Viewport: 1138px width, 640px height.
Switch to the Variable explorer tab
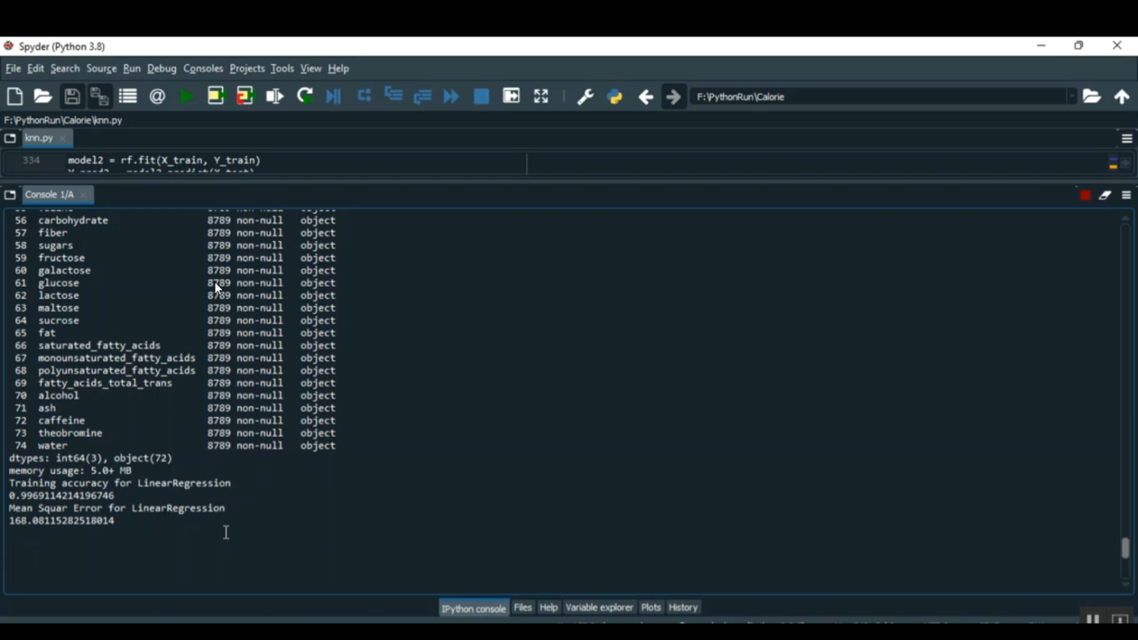[x=599, y=607]
